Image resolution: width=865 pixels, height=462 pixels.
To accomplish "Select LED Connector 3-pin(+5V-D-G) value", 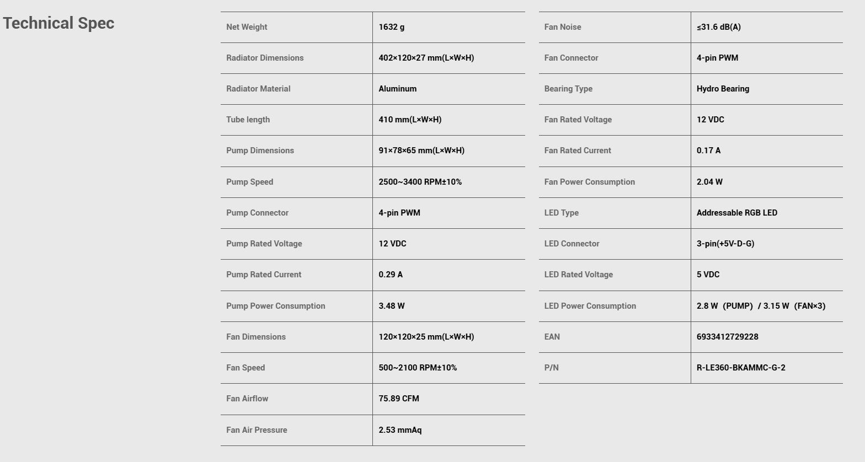I will coord(725,244).
